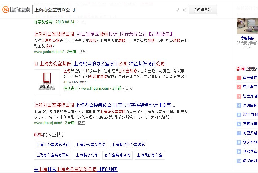Open hot news item 2 澳大利亚
This screenshot has height=173, width=258.
pyautogui.click(x=250, y=87)
